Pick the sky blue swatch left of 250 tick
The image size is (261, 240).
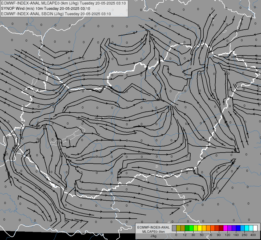(243, 228)
